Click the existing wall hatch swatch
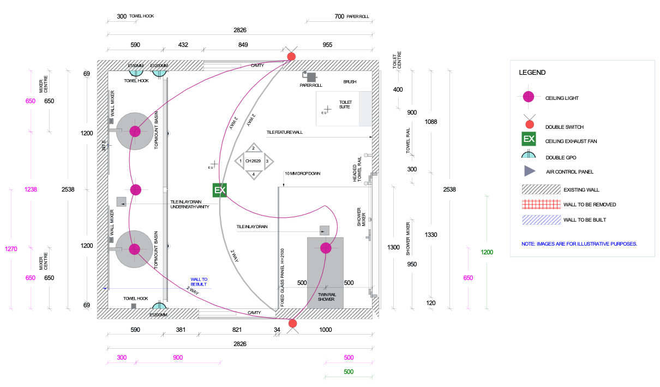The image size is (660, 387). coord(542,189)
